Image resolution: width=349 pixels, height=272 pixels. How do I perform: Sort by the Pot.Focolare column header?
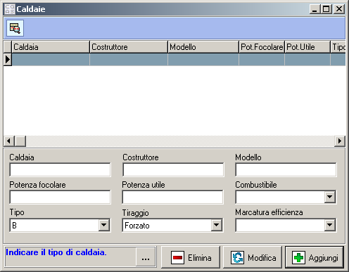coord(262,47)
